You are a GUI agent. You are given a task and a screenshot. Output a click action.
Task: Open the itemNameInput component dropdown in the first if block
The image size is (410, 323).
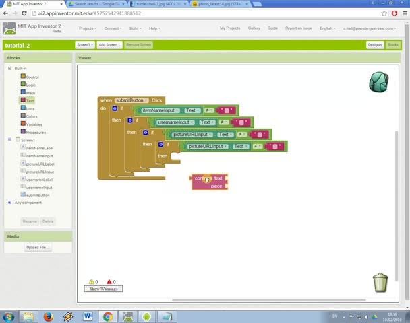tap(160, 110)
